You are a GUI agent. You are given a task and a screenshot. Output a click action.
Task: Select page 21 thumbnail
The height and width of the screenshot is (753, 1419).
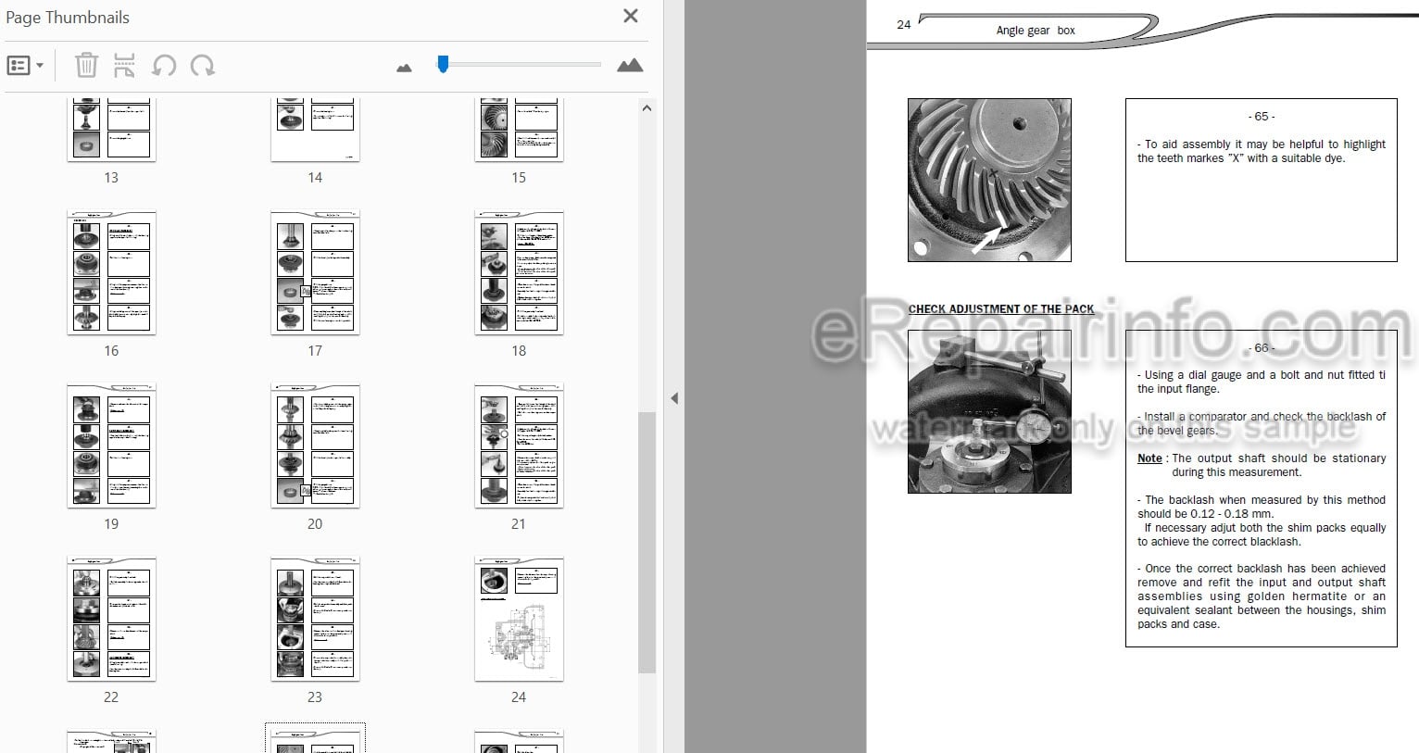[x=519, y=446]
